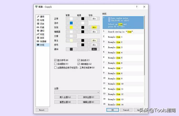The image size is (179, 116).
Task: Select 'Example item 11' preview row
Action: [123, 89]
